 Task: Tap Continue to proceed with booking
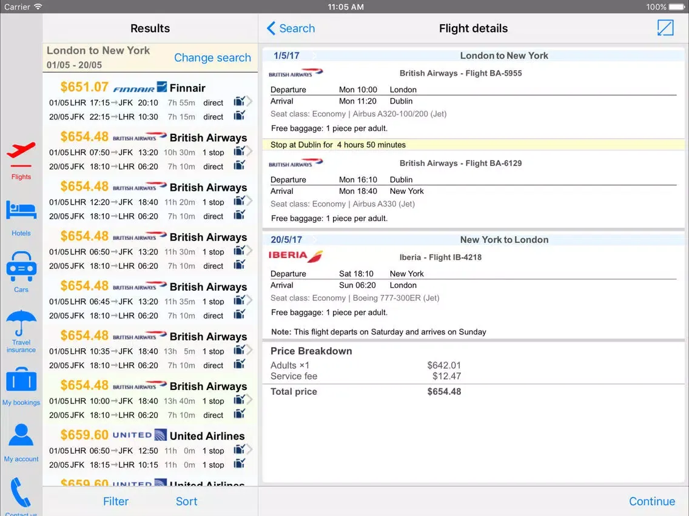(x=651, y=501)
